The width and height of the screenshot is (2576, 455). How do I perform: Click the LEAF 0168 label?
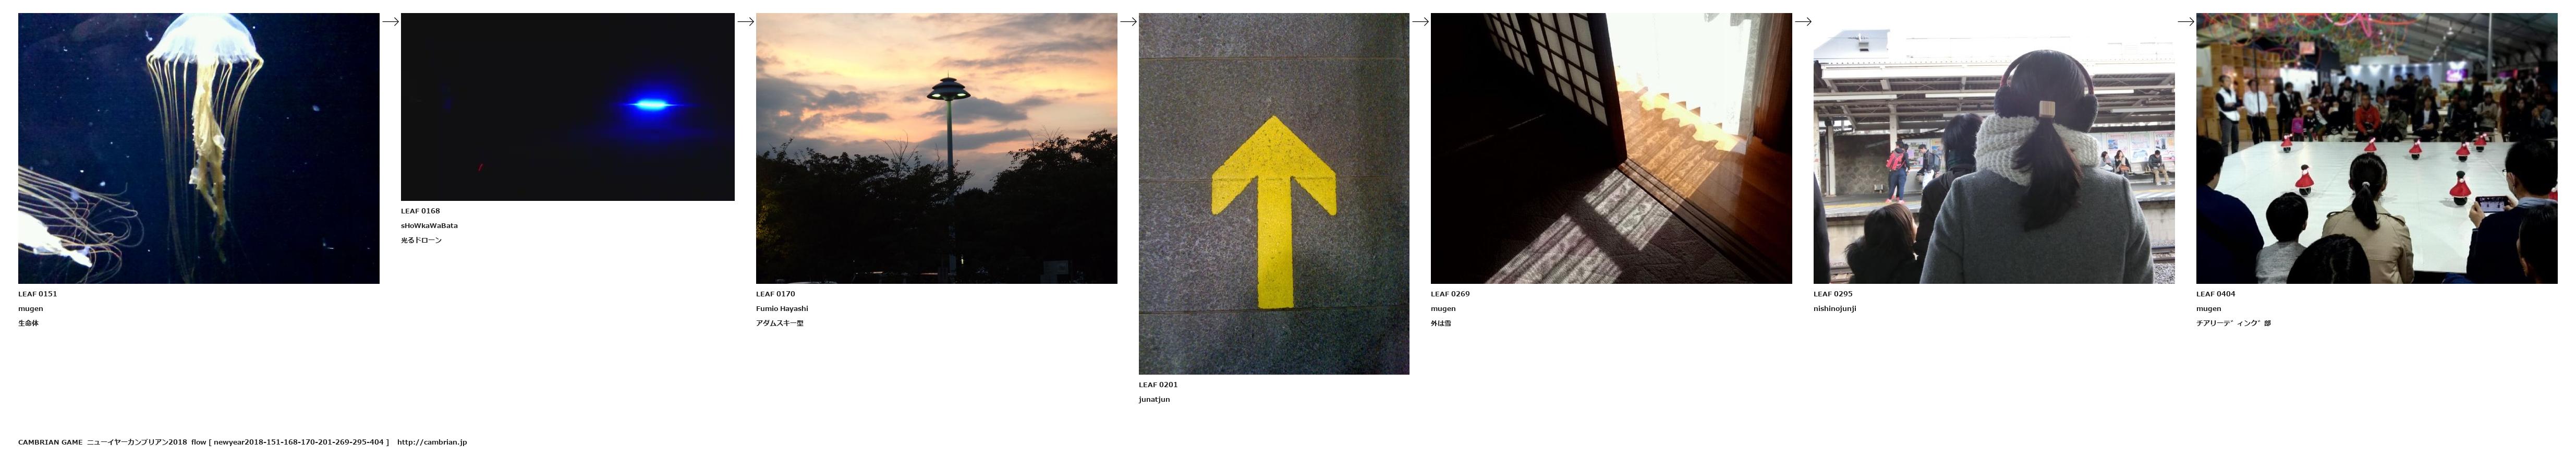(x=420, y=211)
